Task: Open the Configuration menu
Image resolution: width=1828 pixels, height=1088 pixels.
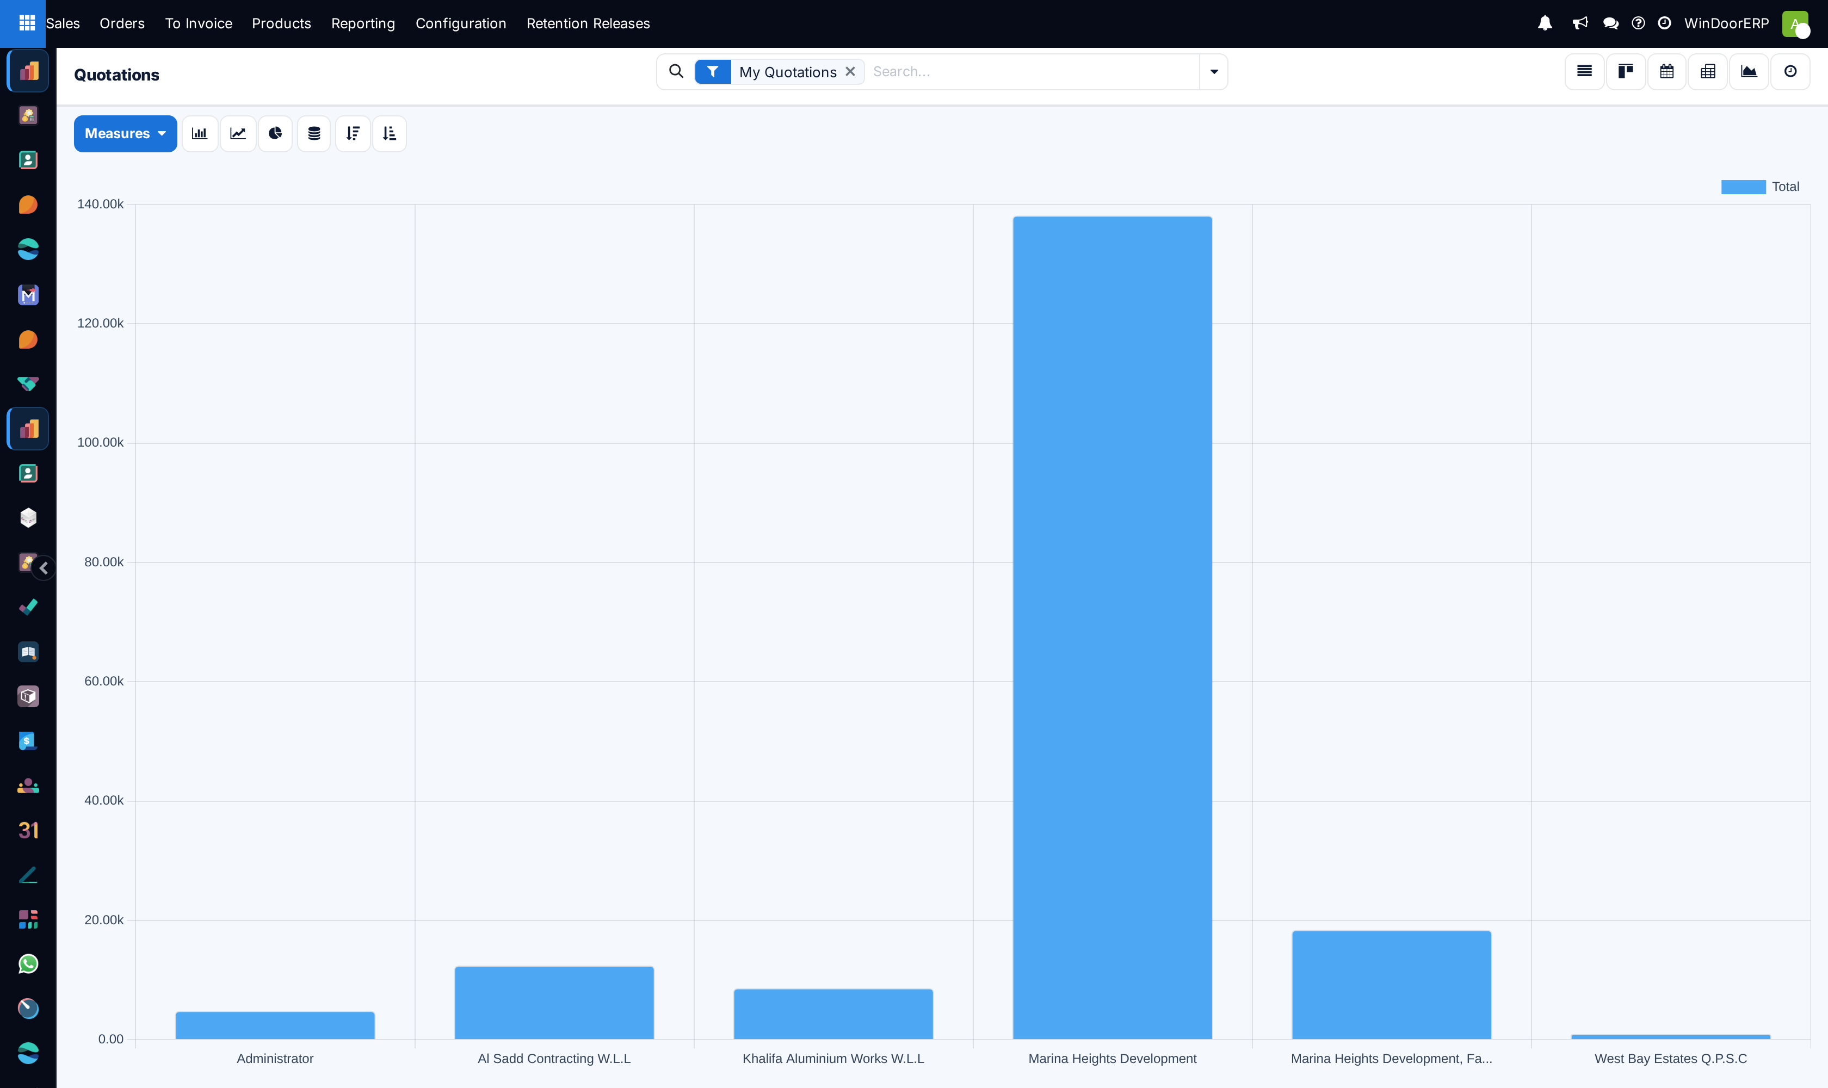Action: (461, 23)
